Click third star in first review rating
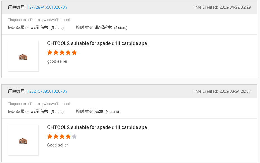 click(x=62, y=53)
